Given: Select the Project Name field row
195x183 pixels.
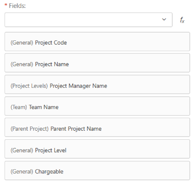Looking at the screenshot, I should pyautogui.click(x=97, y=63).
